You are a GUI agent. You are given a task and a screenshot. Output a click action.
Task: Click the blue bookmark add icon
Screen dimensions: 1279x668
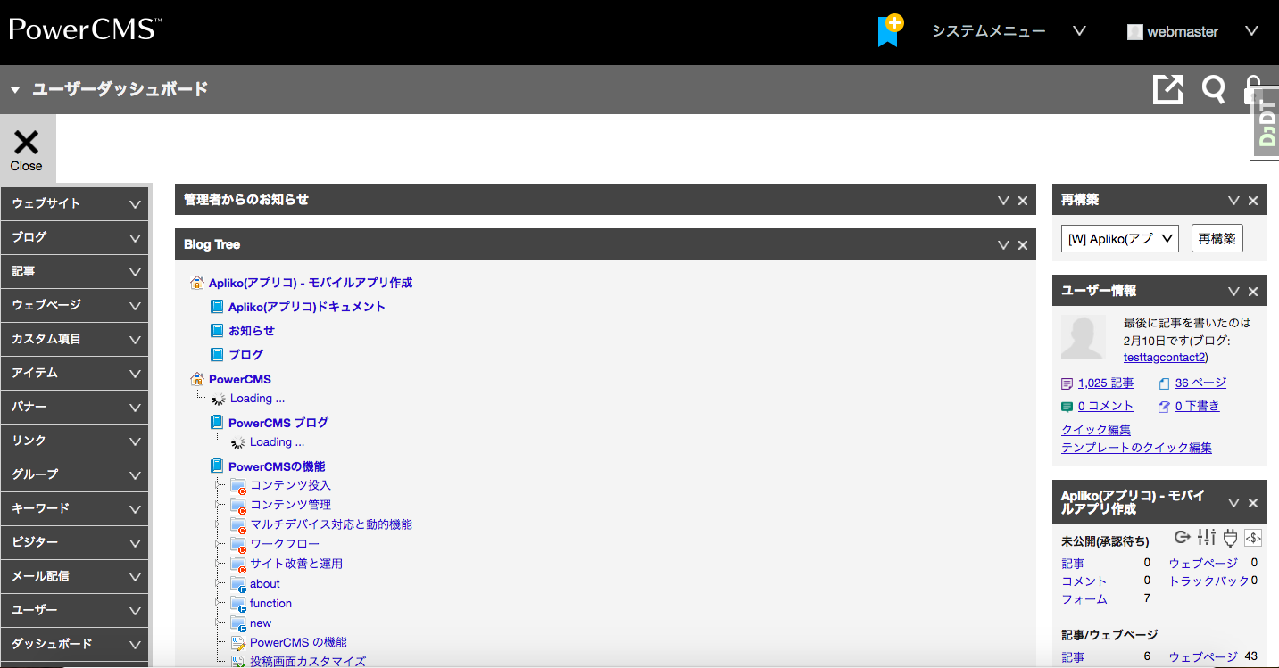[889, 31]
